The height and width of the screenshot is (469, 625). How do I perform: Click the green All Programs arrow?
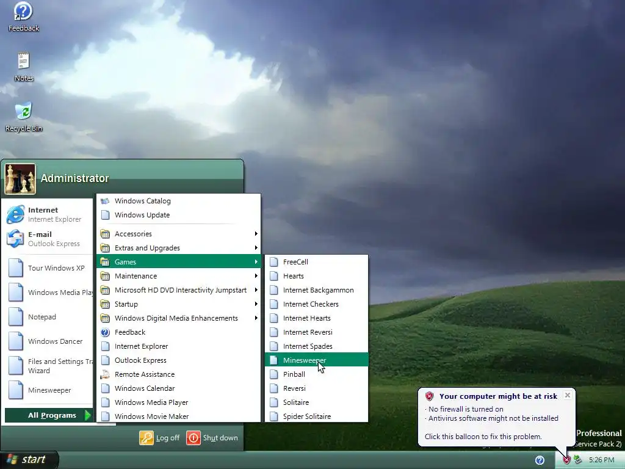point(88,415)
